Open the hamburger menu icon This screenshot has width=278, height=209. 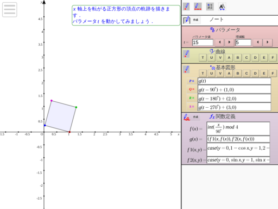(10, 10)
